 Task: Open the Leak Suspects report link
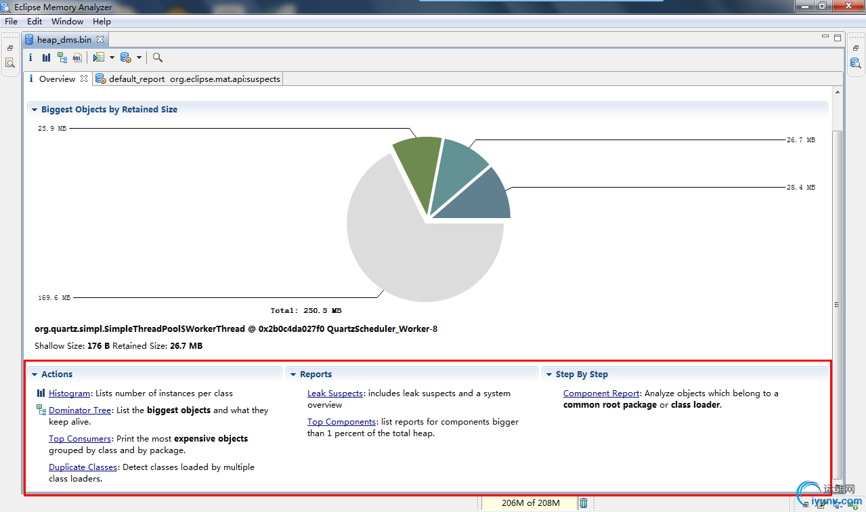[335, 393]
